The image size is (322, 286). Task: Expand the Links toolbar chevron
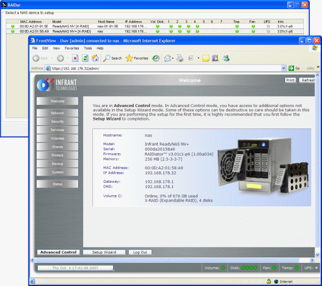pos(318,67)
